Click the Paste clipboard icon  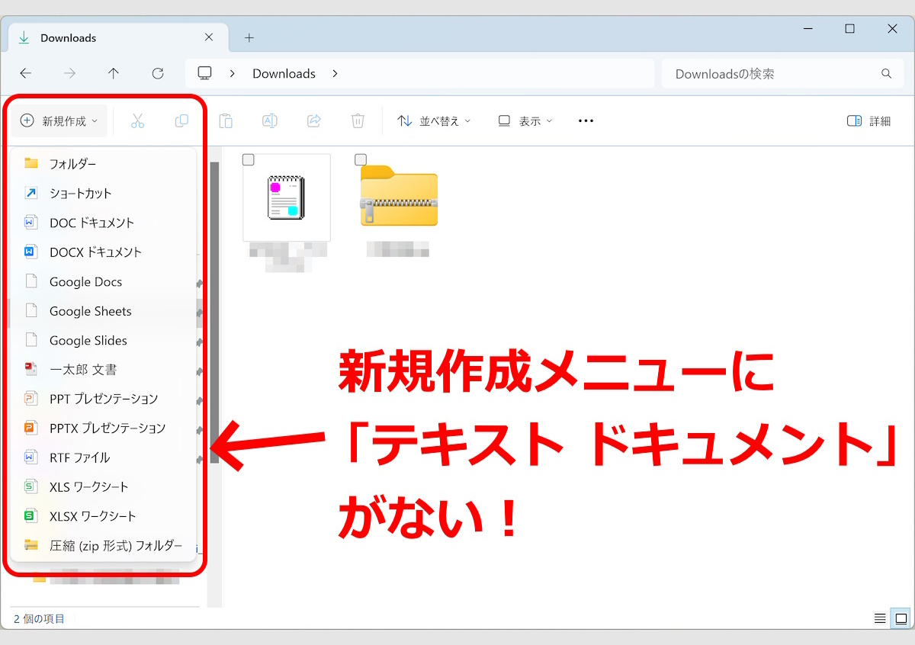point(226,121)
